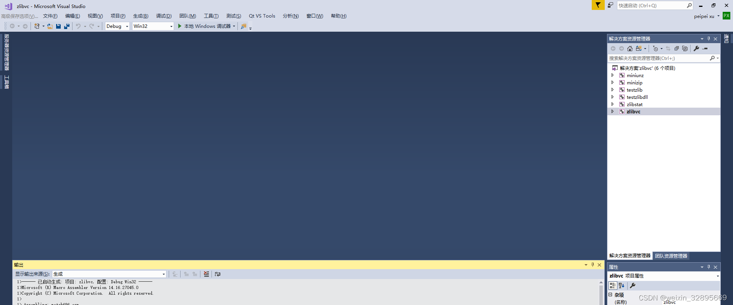Click Alphabetical sort icon in Properties panel

click(x=622, y=286)
